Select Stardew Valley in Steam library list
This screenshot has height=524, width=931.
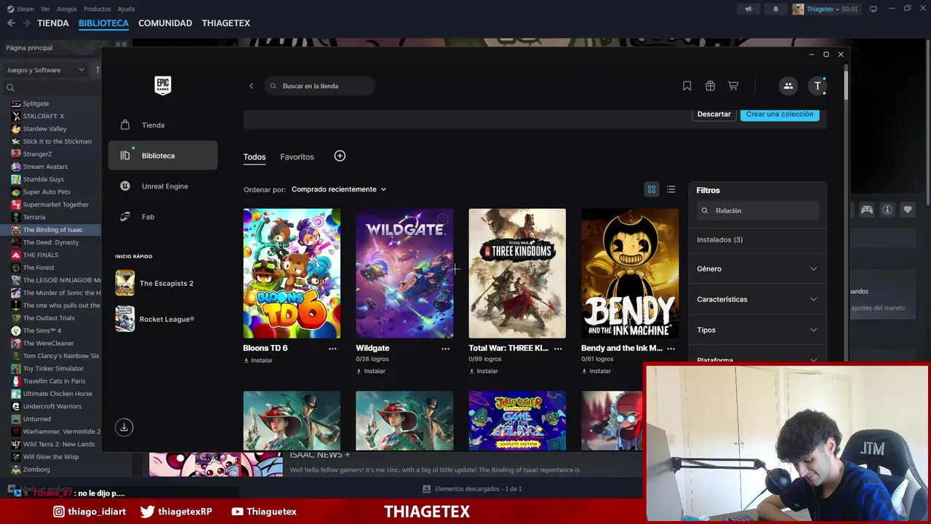click(51, 129)
